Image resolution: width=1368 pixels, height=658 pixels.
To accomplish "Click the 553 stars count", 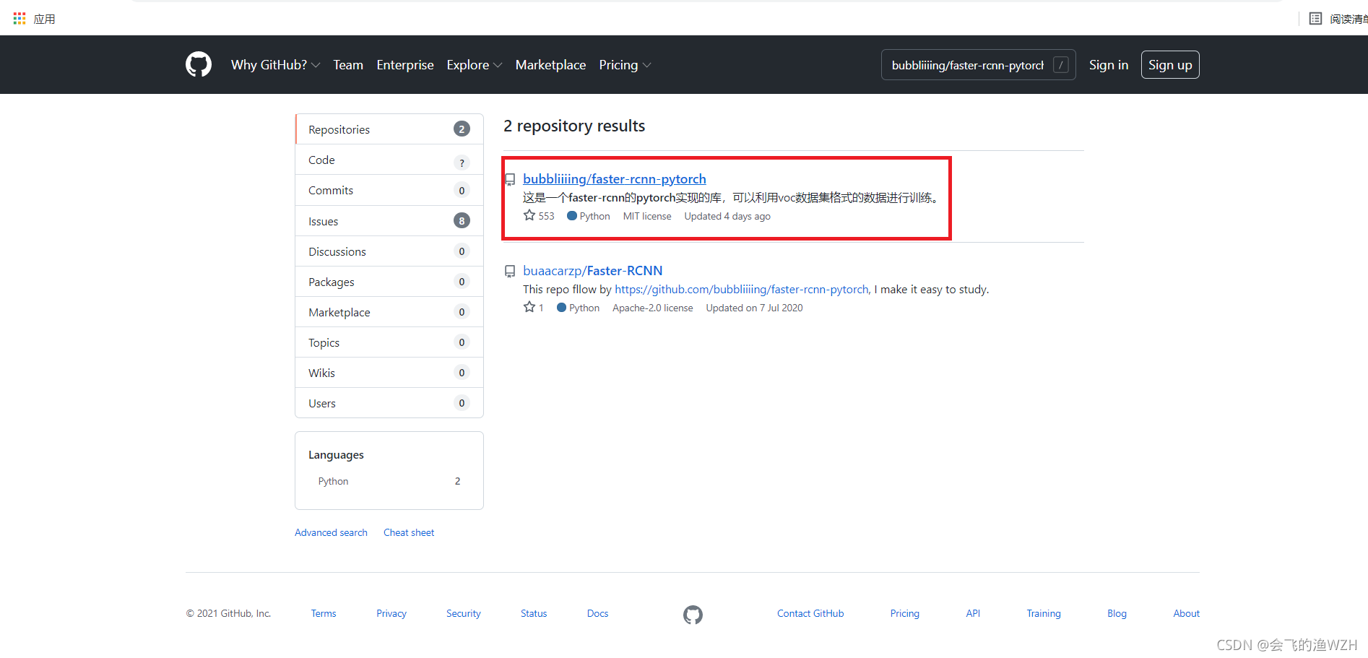I will click(546, 216).
